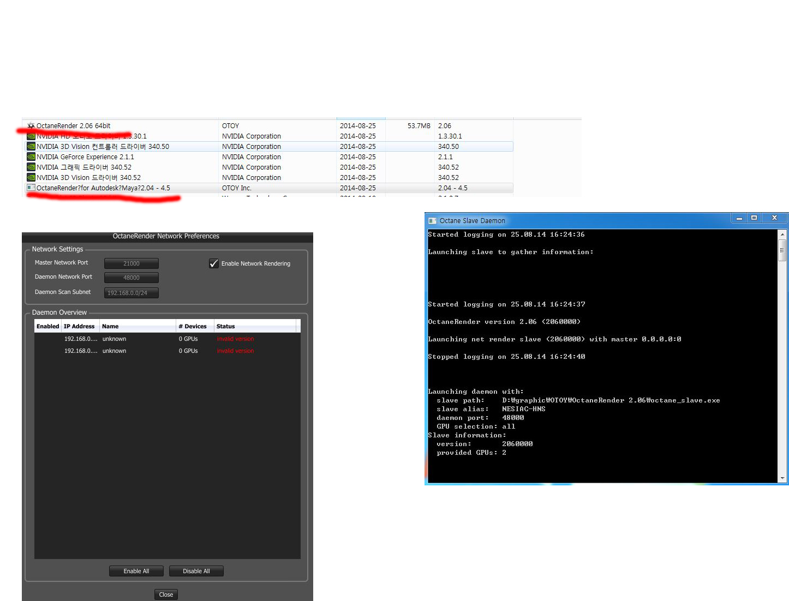Click the Disable All button

tap(196, 571)
